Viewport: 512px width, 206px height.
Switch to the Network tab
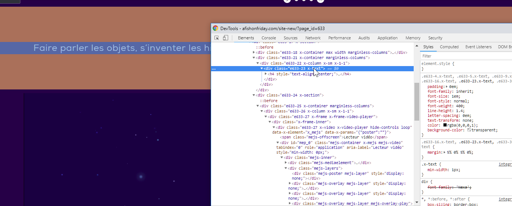click(x=313, y=38)
